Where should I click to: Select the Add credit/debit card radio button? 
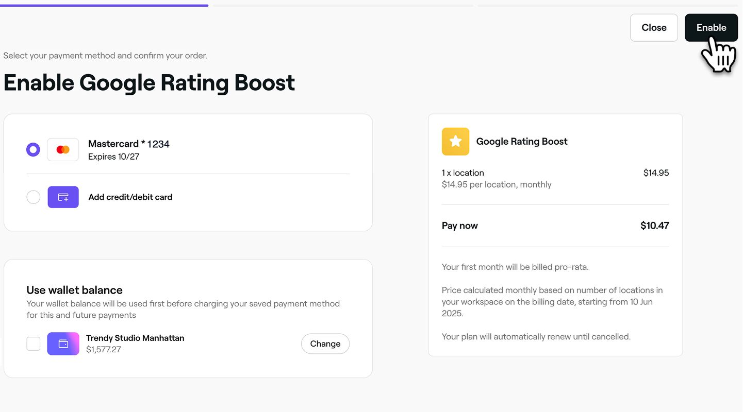tap(33, 197)
